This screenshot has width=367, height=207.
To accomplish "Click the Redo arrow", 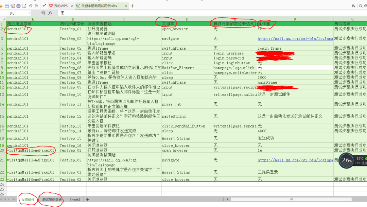I will [36, 6].
